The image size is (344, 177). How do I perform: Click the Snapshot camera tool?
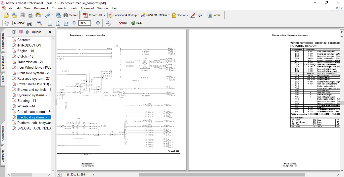click(29, 23)
